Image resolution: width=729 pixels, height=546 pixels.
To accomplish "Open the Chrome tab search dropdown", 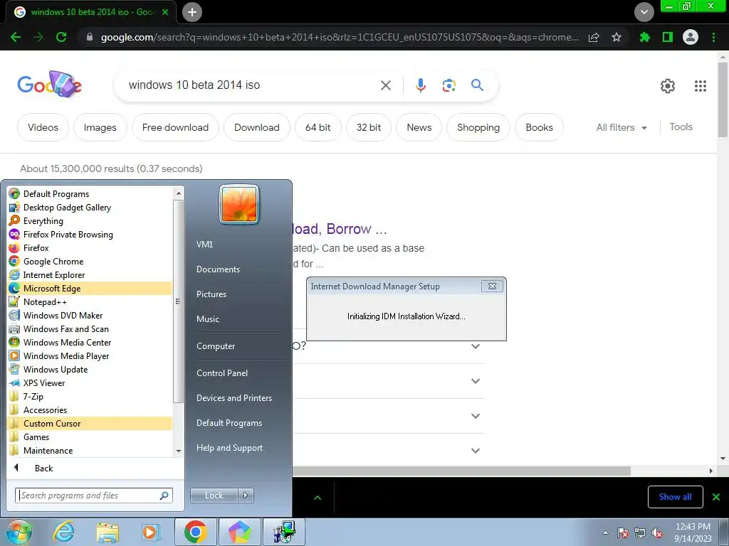I will 644,12.
